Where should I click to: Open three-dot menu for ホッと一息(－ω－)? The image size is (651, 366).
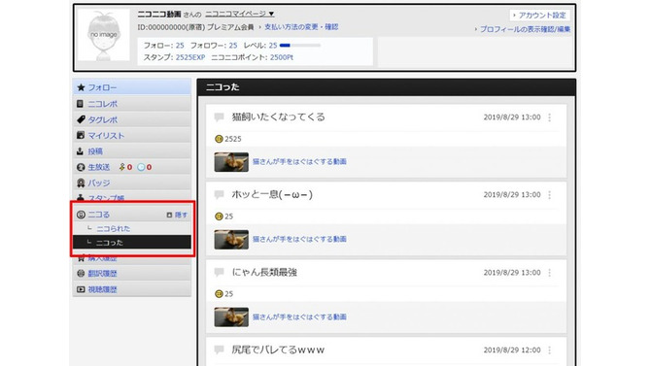pyautogui.click(x=550, y=195)
